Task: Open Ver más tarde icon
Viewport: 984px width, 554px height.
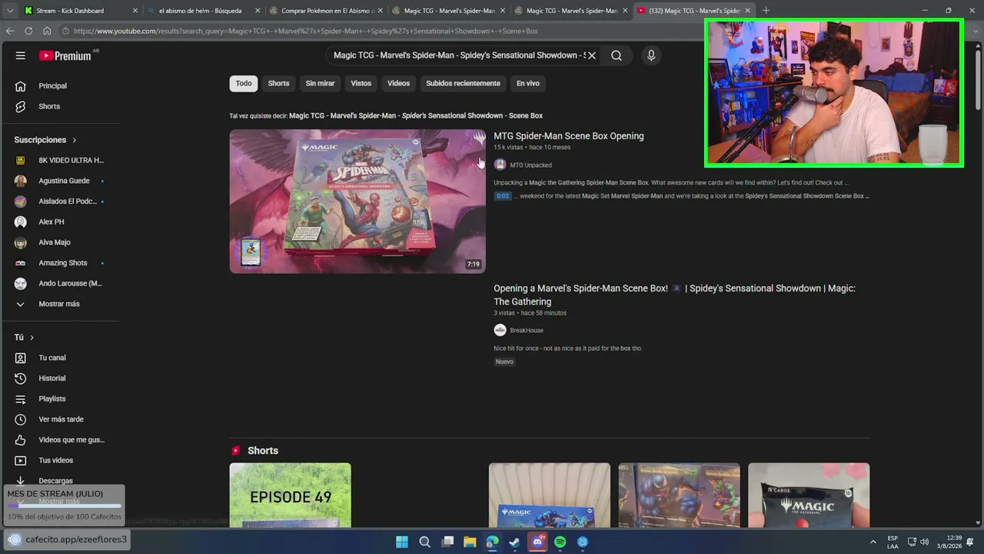Action: tap(21, 419)
